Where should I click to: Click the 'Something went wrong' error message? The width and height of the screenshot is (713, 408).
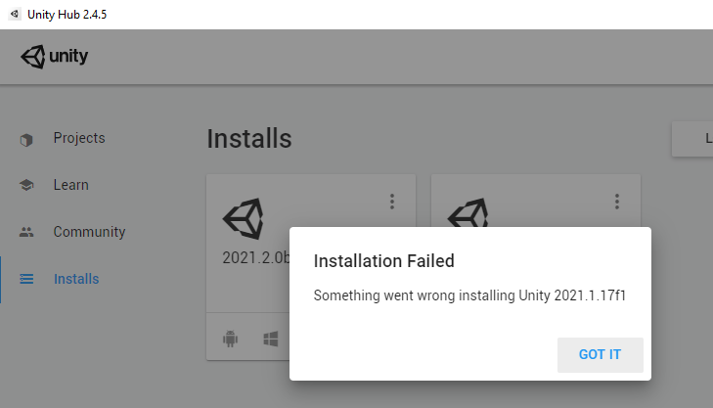click(468, 295)
